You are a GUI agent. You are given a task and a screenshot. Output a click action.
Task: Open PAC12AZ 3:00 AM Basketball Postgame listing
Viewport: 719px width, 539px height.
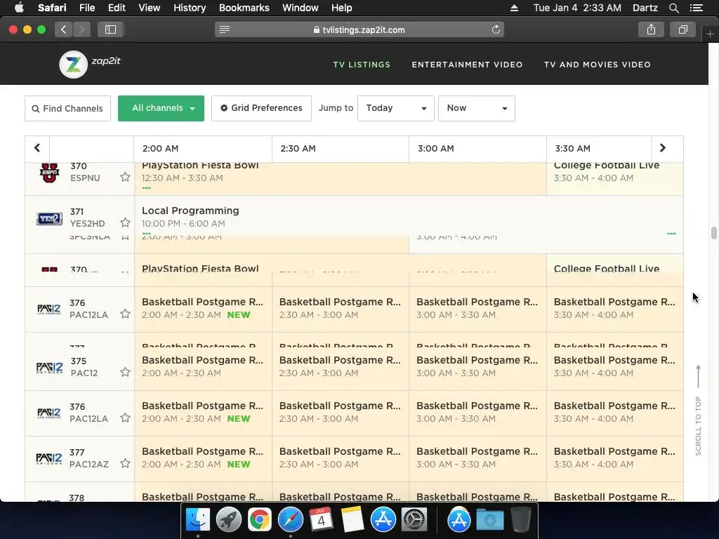pos(477,459)
